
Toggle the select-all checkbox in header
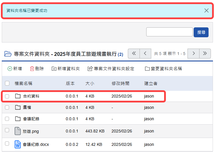tap(7, 84)
